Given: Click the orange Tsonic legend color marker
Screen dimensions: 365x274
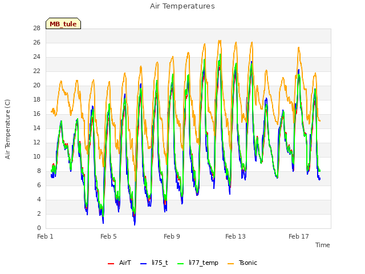Looking at the screenshot, I should click(x=230, y=264).
